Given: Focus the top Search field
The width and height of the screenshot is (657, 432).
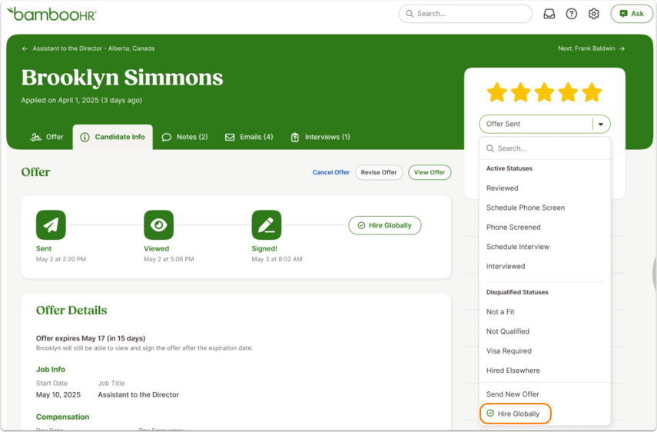Looking at the screenshot, I should tap(465, 14).
